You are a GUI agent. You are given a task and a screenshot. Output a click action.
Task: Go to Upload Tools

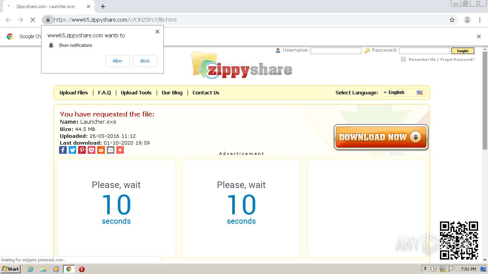click(136, 92)
